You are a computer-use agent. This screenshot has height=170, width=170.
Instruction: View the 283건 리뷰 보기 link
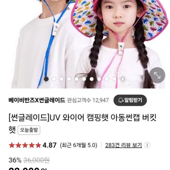click(x=124, y=145)
